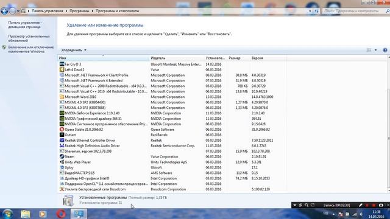Show hidden system tray icons
The image size is (390, 219).
click(333, 214)
